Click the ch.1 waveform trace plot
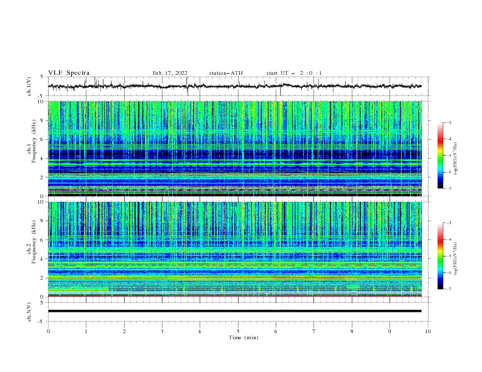The height and width of the screenshot is (372, 482). 234,86
